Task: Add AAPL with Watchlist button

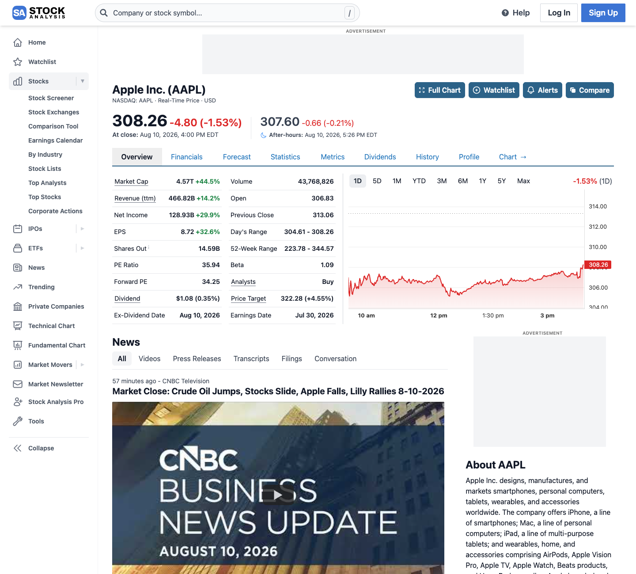Action: [494, 90]
